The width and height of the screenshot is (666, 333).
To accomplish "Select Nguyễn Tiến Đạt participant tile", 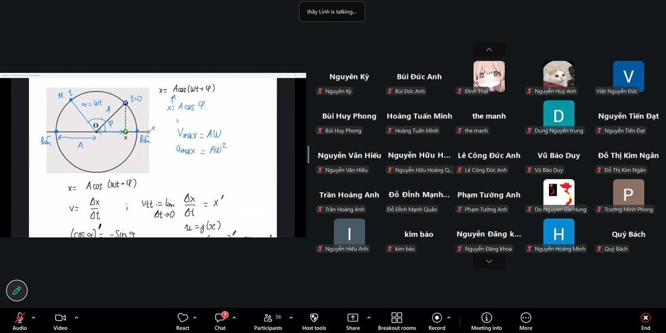I will pos(628,117).
